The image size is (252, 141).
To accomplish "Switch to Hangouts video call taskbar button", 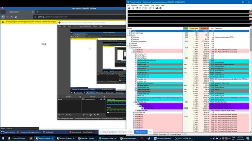I will (108, 138).
